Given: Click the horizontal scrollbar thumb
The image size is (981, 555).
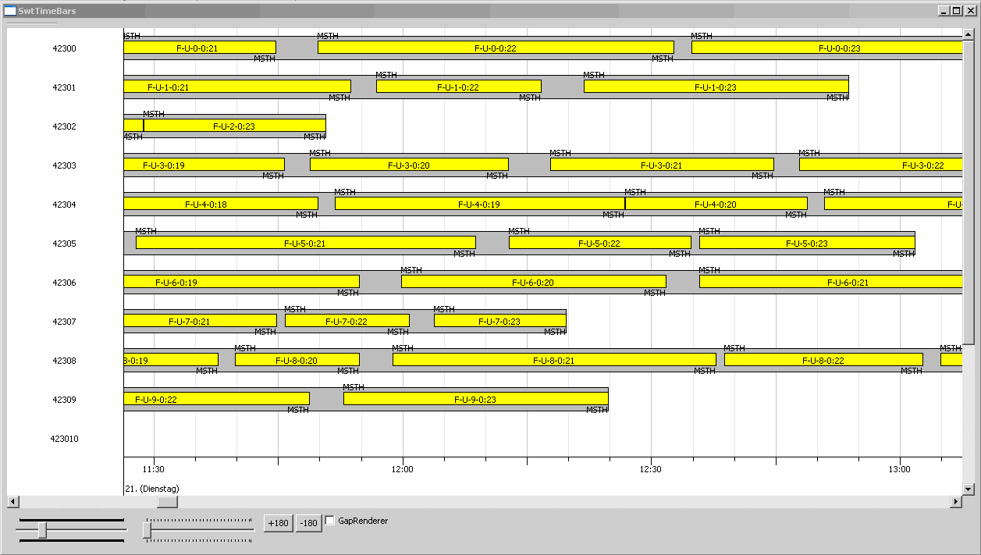Looking at the screenshot, I should click(167, 502).
